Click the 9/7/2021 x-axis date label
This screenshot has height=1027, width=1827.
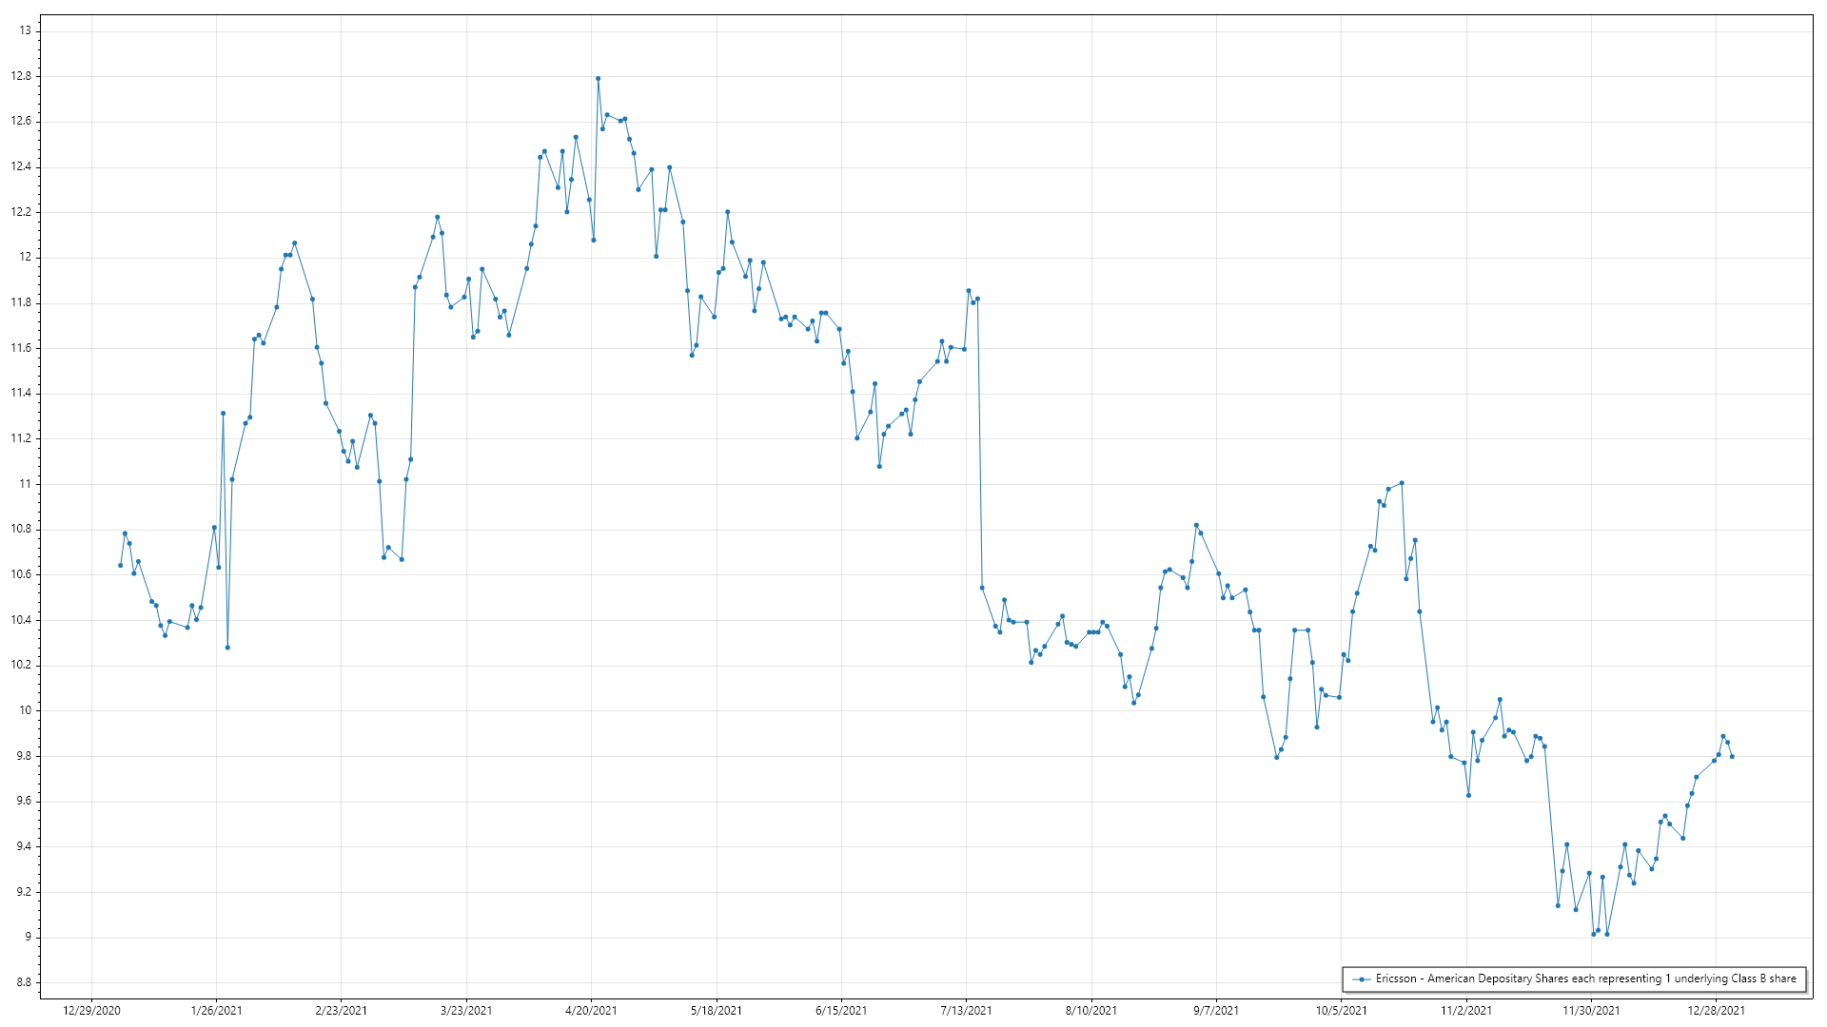pyautogui.click(x=1216, y=1010)
